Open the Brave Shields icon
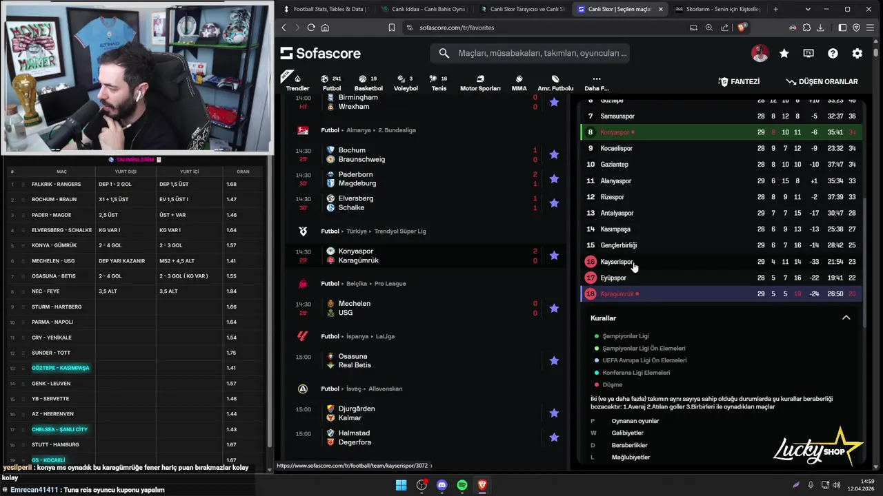This screenshot has height=496, width=883. [x=742, y=28]
